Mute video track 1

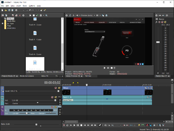[56, 88]
